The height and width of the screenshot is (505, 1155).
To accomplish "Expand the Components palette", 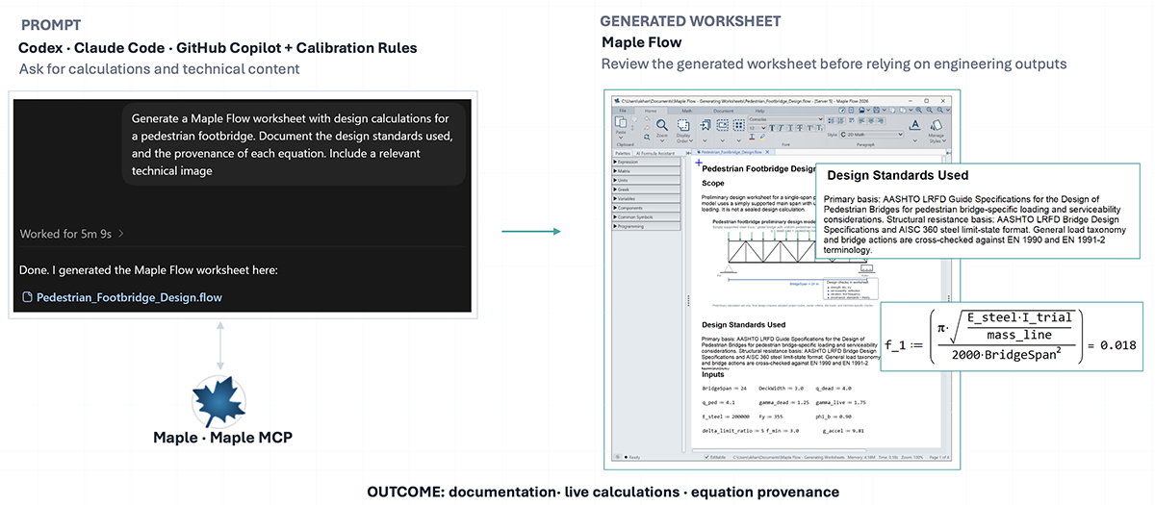I will [646, 208].
